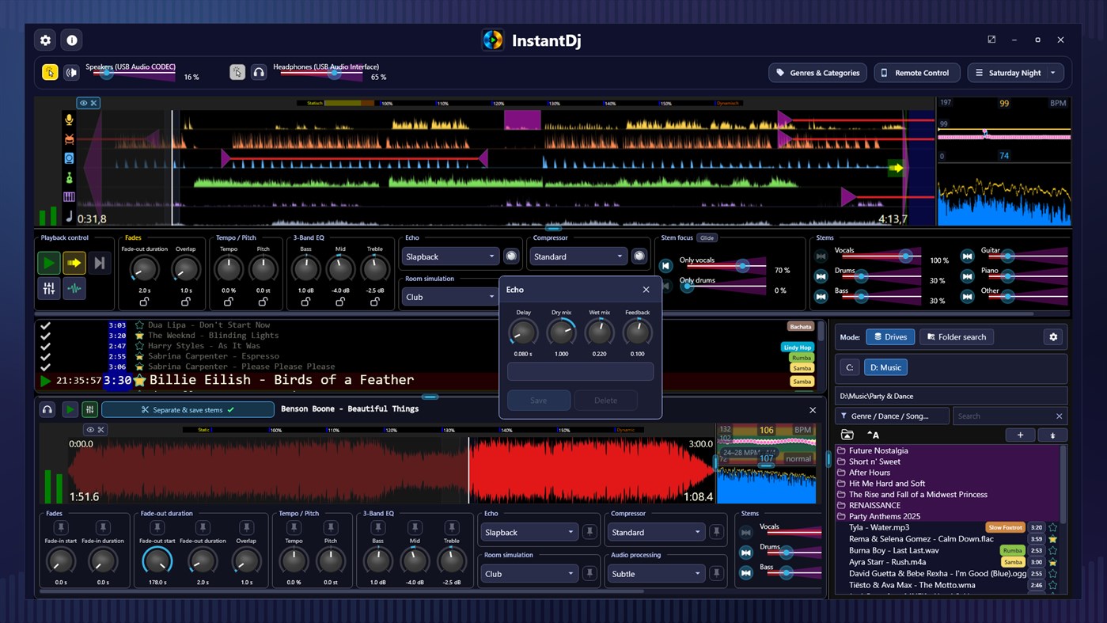Open the Compressor settings icon next to Standard
The width and height of the screenshot is (1107, 623).
point(639,256)
